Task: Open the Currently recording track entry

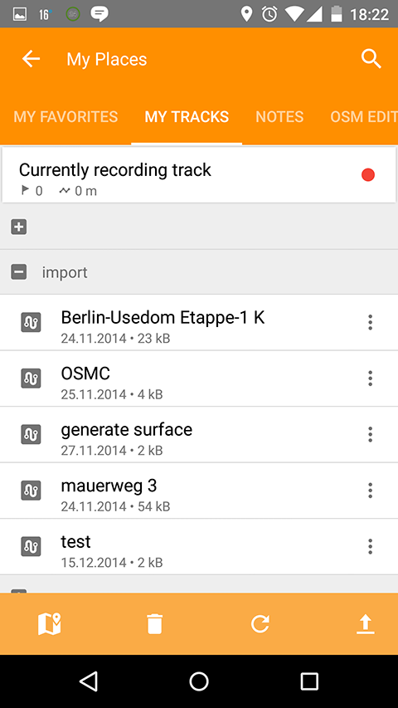Action: click(x=199, y=175)
